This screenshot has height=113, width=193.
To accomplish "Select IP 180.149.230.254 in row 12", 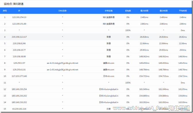I will [x=19, y=89].
